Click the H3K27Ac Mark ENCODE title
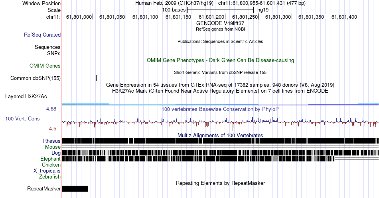This screenshot has width=379, height=198. click(x=220, y=91)
